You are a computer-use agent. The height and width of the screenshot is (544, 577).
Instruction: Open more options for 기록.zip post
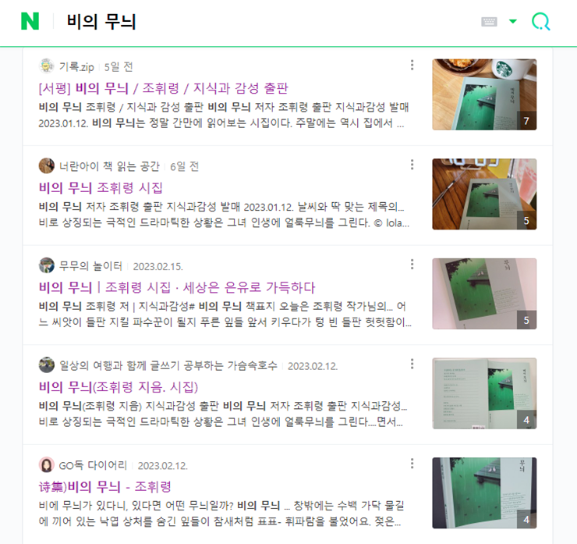pyautogui.click(x=412, y=65)
